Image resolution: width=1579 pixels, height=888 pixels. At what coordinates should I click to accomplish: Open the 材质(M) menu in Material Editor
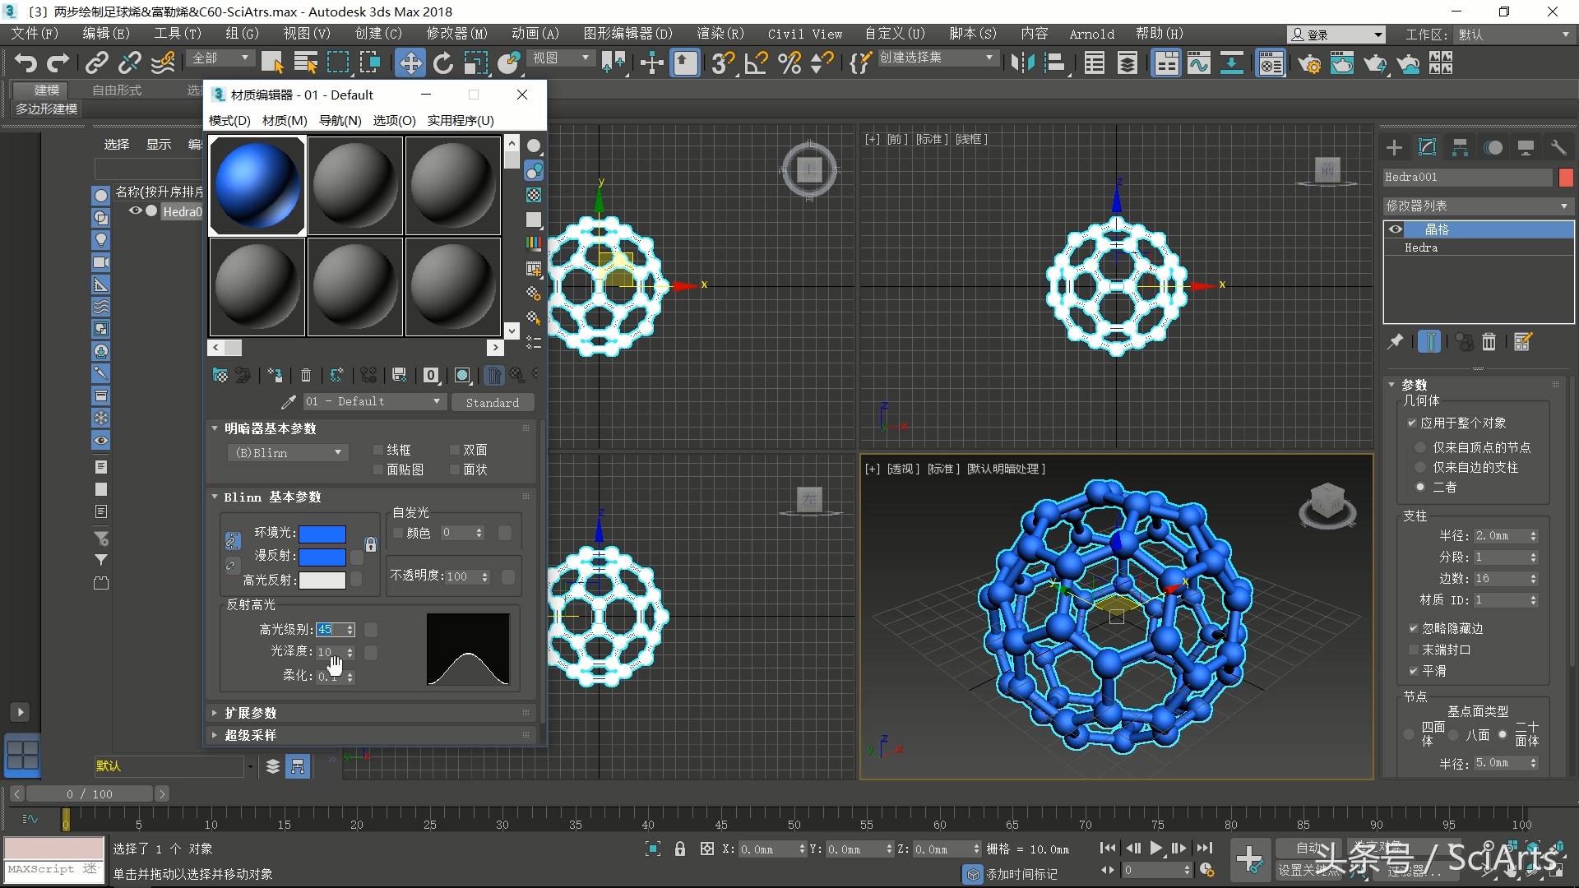tap(285, 120)
